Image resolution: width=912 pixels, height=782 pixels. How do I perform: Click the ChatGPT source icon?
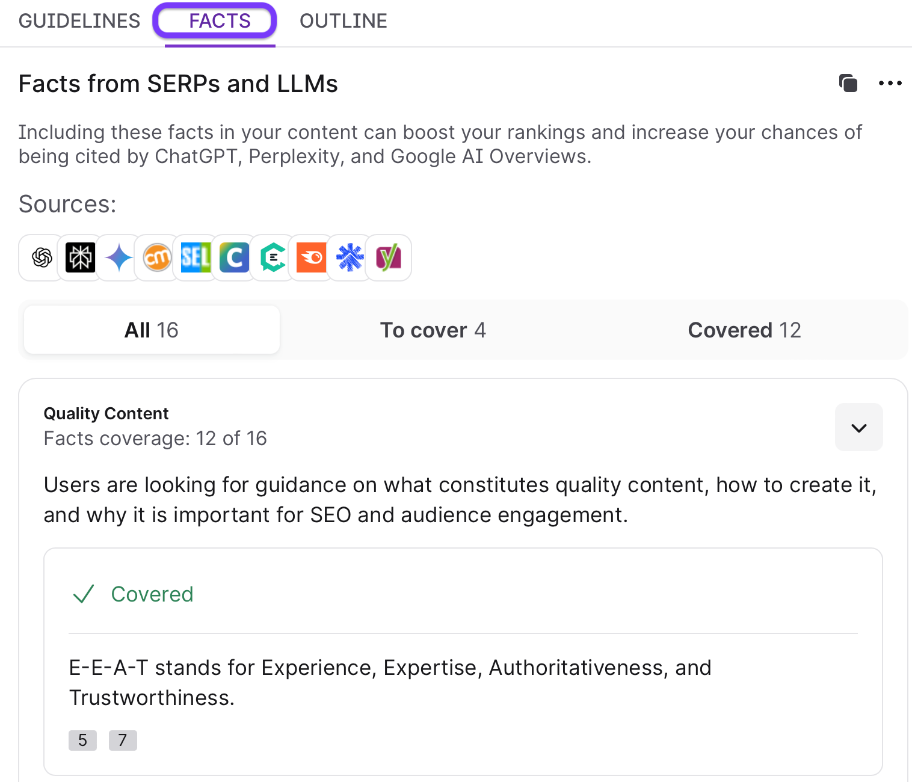(42, 258)
